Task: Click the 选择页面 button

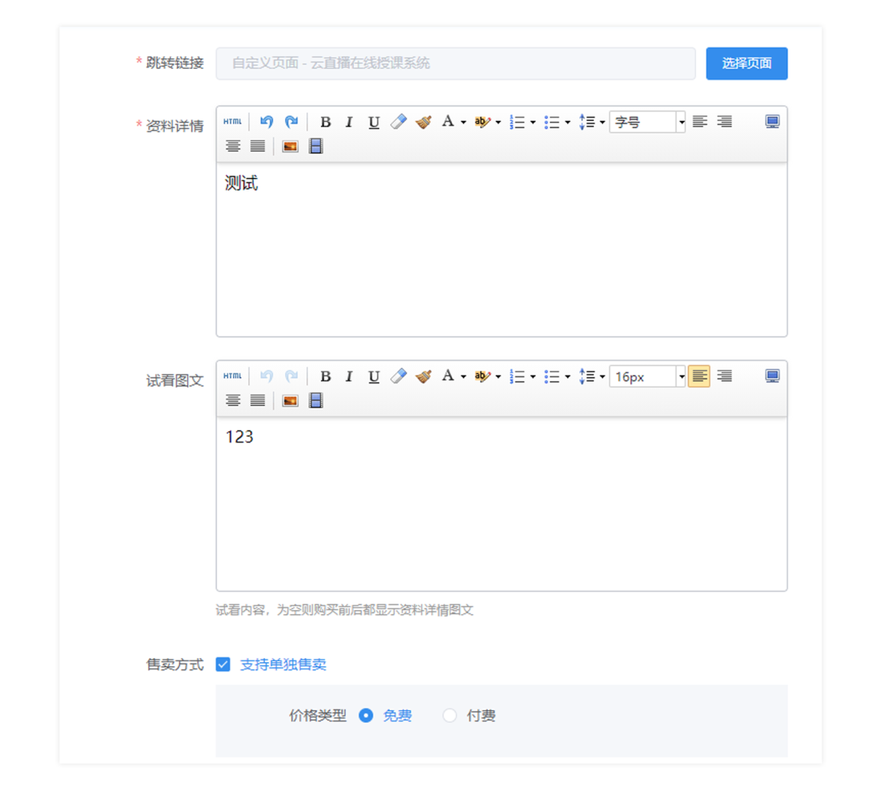Action: [746, 64]
